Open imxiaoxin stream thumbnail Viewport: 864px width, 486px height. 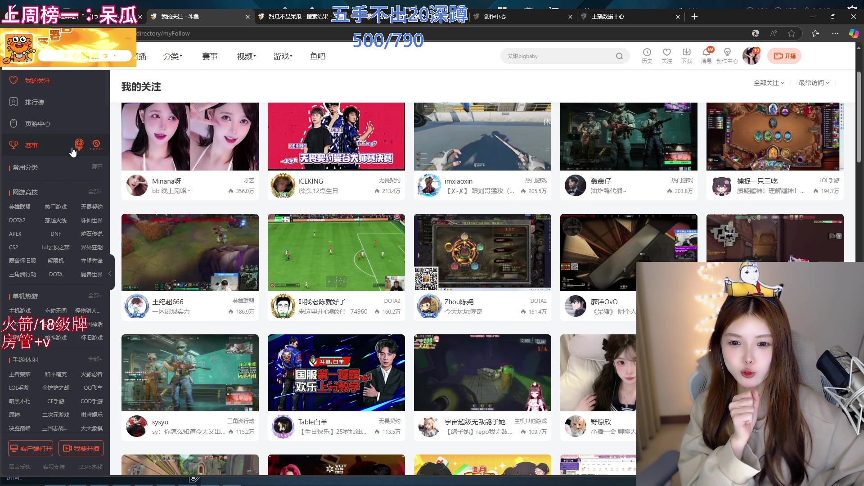482,136
